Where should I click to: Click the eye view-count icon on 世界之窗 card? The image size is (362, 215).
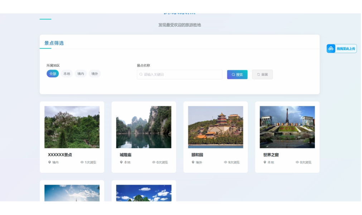(297, 162)
